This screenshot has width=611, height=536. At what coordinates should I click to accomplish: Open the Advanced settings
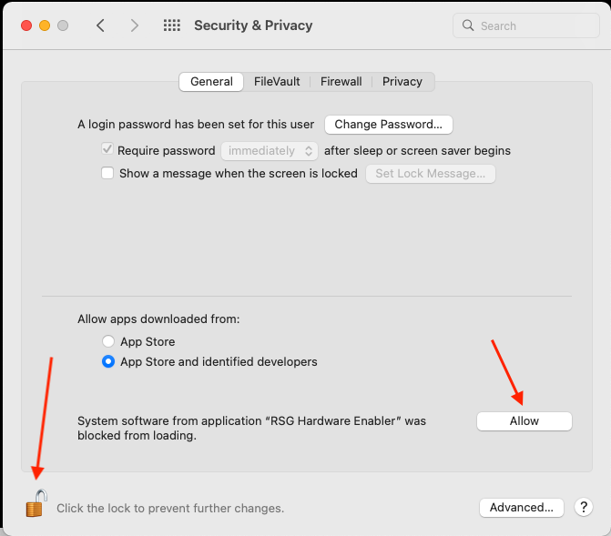tap(522, 508)
